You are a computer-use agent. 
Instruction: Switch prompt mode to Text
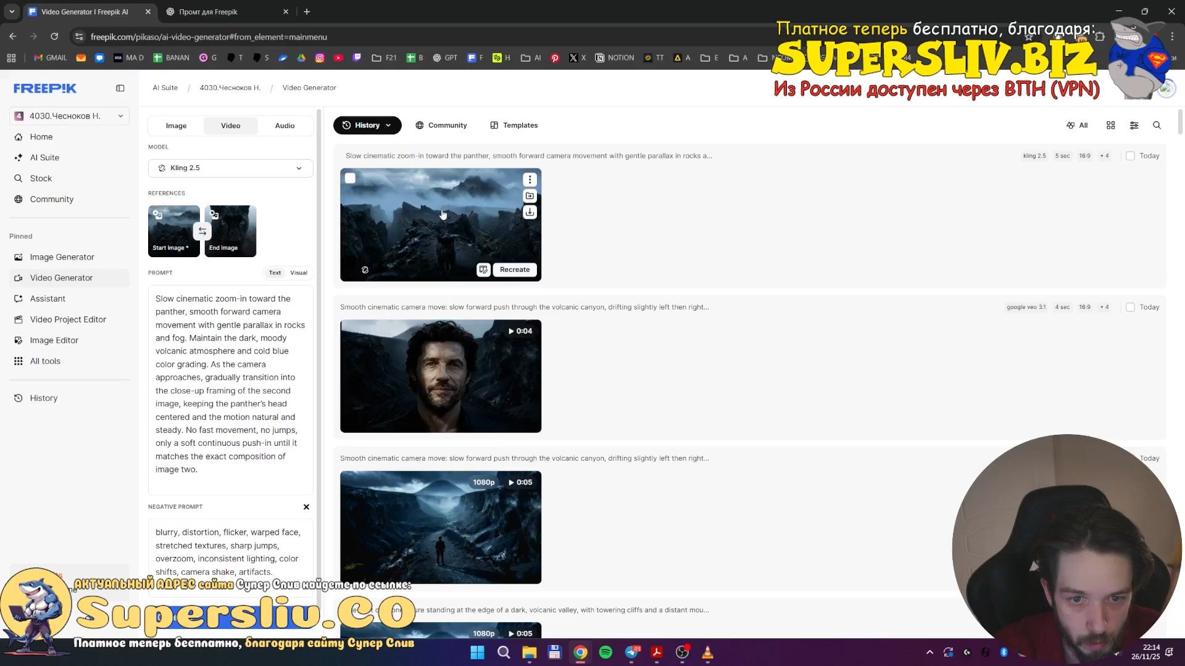[275, 273]
